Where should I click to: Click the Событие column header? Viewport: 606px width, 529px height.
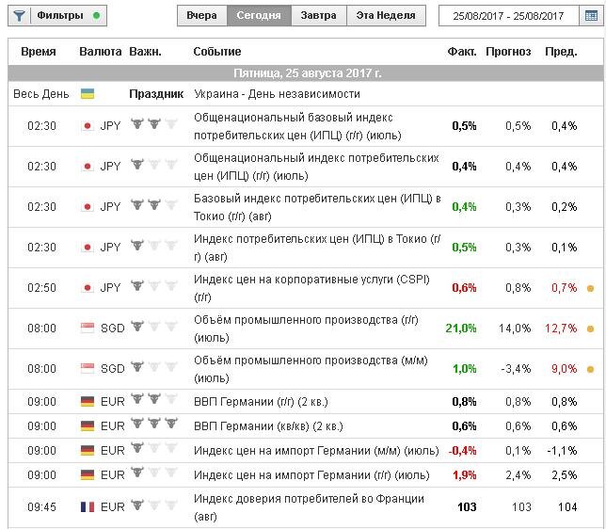(217, 52)
